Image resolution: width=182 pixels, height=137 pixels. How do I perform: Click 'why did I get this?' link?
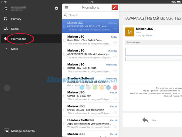coord(150,91)
